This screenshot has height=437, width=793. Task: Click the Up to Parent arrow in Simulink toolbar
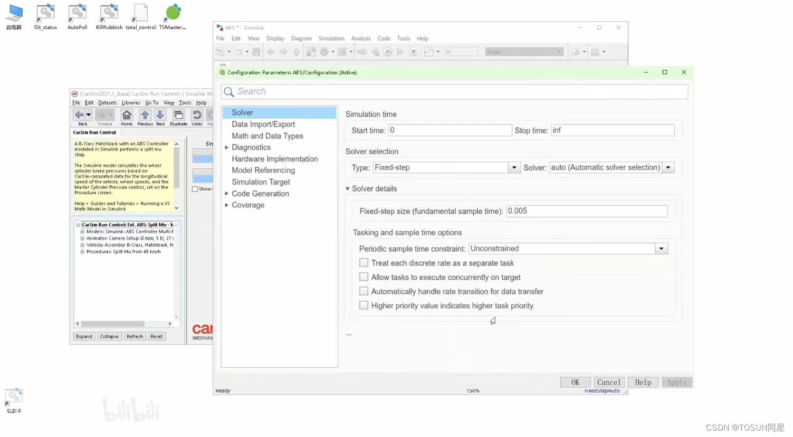click(x=297, y=52)
